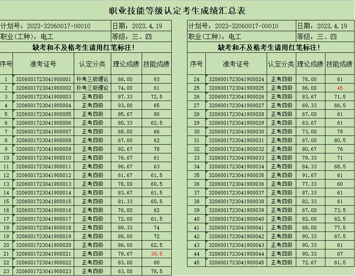The image size is (355, 276).
Task: Select the title cell 职业技能等级认定考生成绩汇总表
Action: point(177,11)
